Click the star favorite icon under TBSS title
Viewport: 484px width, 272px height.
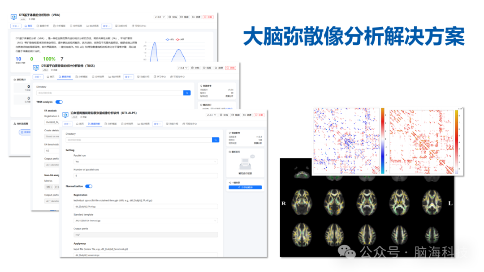pos(52,70)
